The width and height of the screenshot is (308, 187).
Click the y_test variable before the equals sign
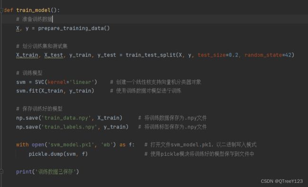pyautogui.click(x=107, y=55)
